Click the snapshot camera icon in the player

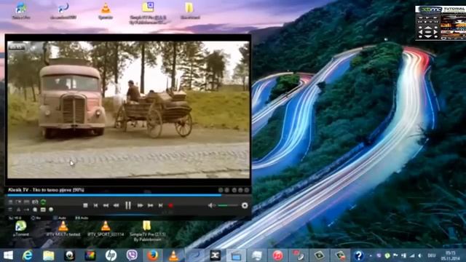(35, 202)
